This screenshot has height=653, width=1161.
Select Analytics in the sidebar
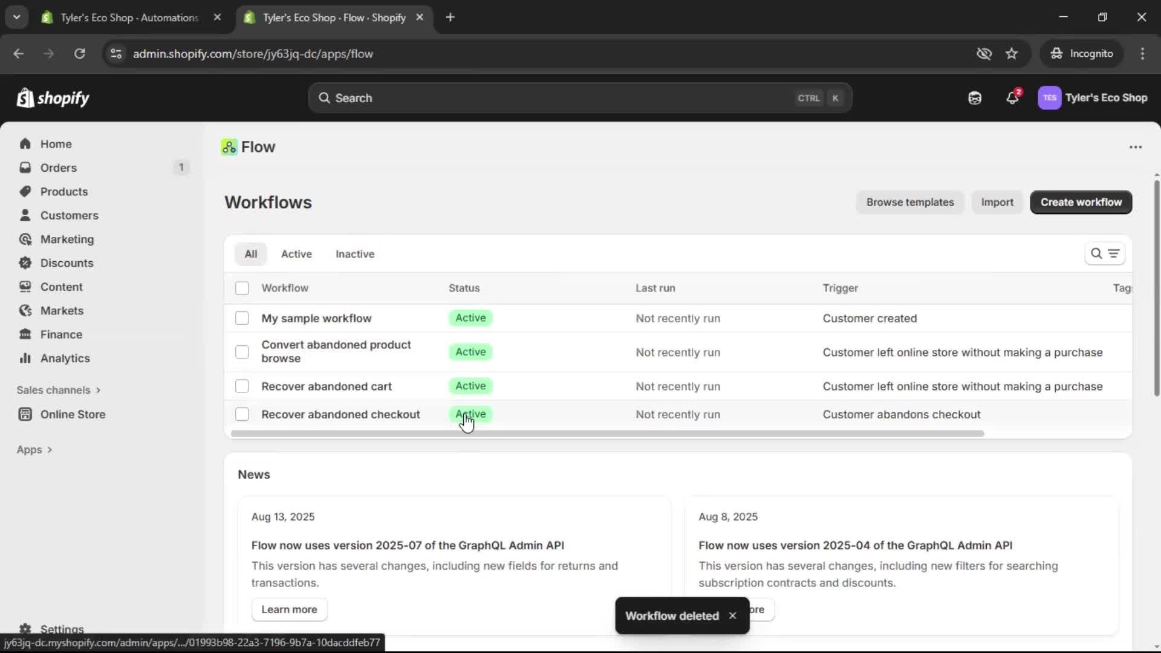[64, 358]
